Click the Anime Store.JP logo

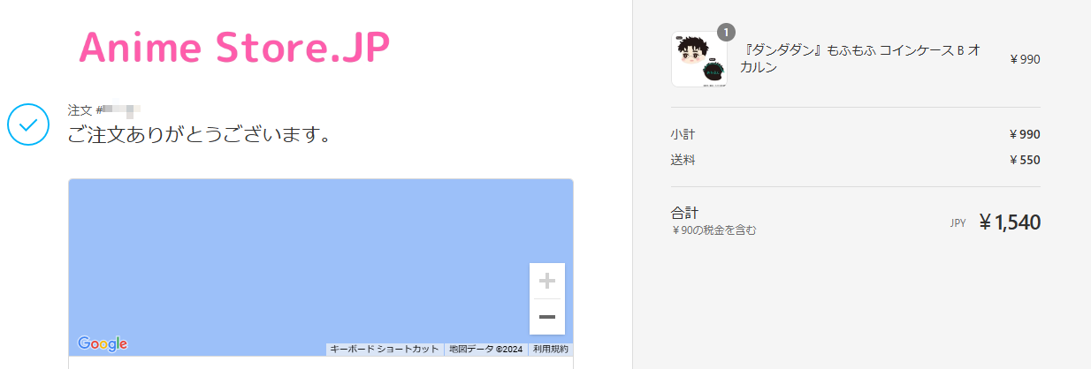click(x=234, y=47)
